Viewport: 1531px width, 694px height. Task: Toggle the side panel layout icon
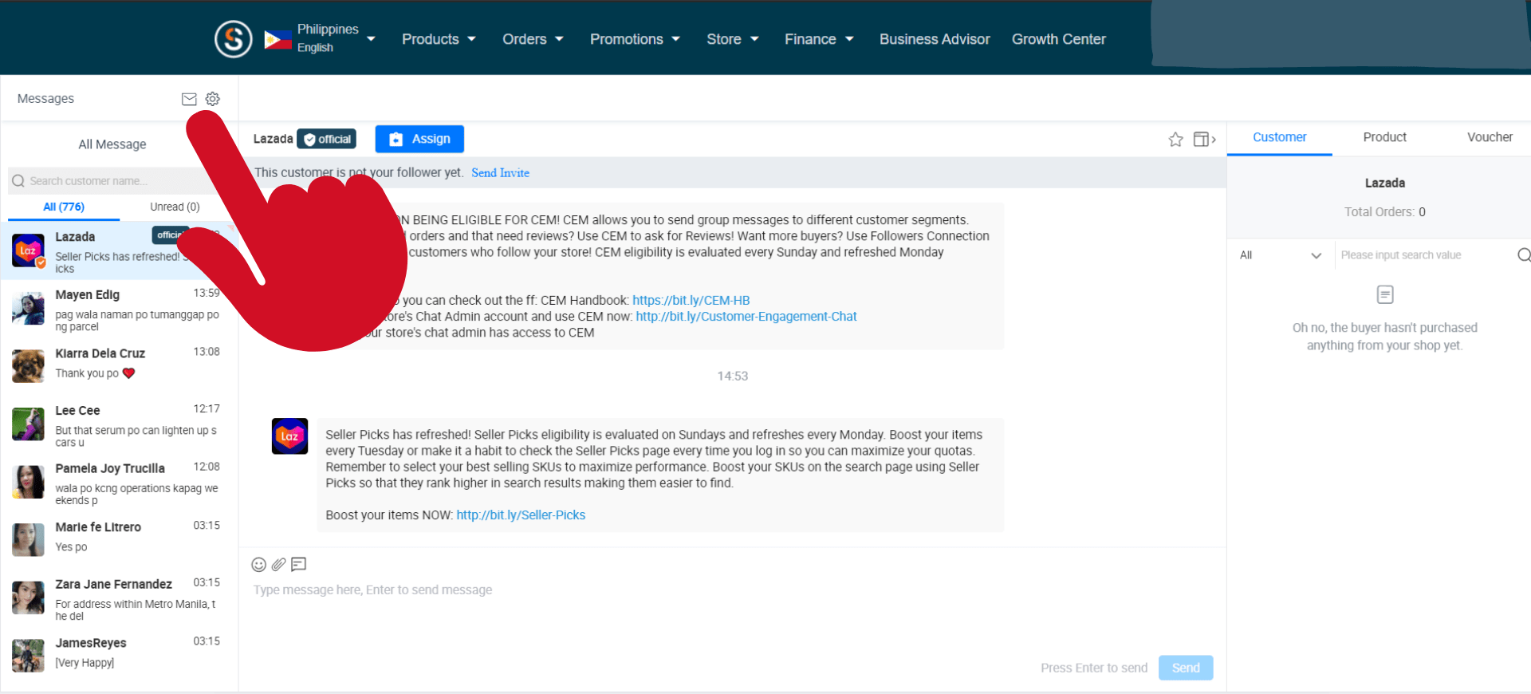pyautogui.click(x=1204, y=140)
